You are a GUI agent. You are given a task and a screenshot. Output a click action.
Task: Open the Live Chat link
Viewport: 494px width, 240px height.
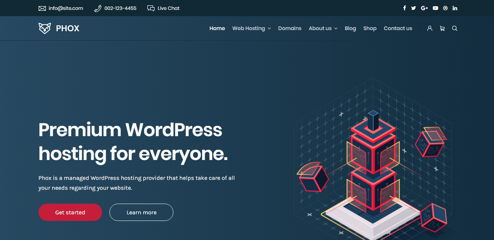pyautogui.click(x=163, y=8)
